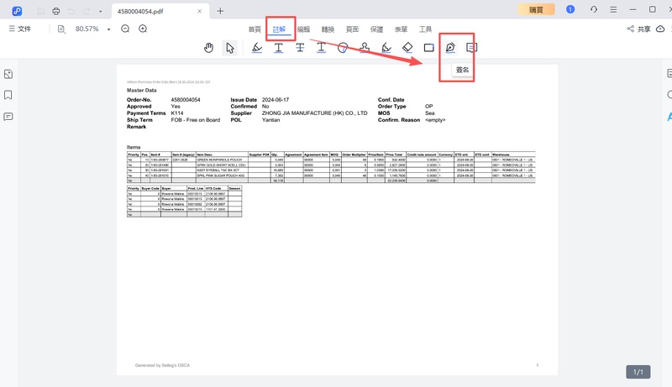
Task: Activate the Eraser tool
Action: (407, 48)
